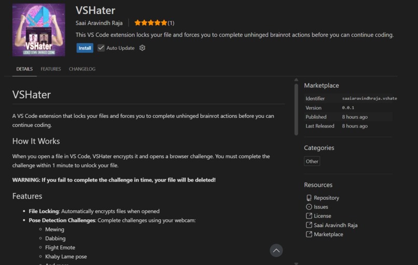
Task: Click the Categories section heading
Action: 319,148
